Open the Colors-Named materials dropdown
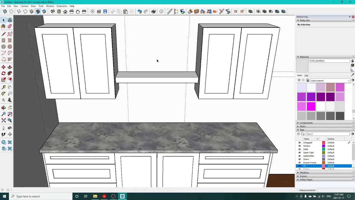The width and height of the screenshot is (355, 200). coord(330,81)
